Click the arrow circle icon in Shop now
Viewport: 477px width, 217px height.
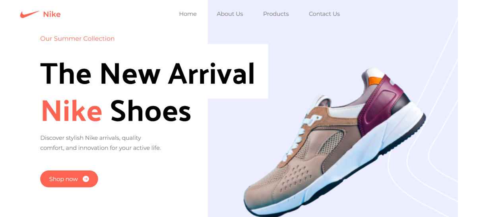86,179
